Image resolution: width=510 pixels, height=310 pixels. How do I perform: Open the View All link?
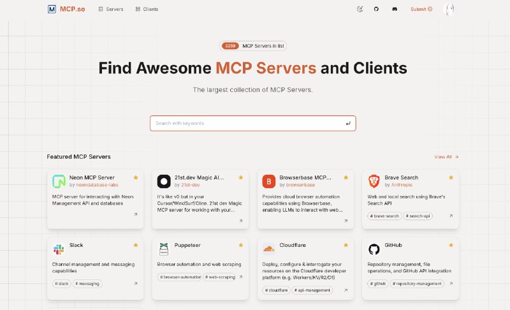coord(446,157)
